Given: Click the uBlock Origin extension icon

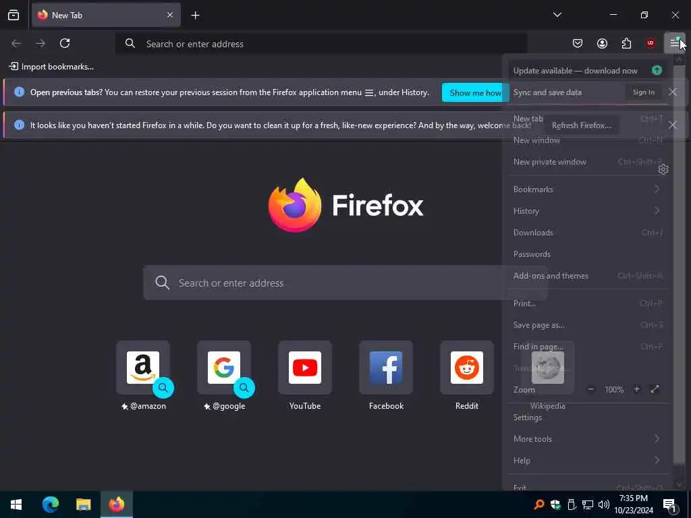Looking at the screenshot, I should pyautogui.click(x=651, y=43).
